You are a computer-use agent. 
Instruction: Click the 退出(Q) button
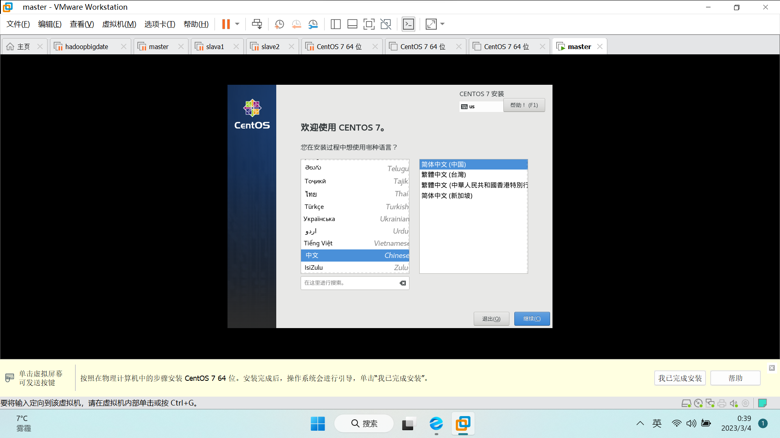tap(491, 319)
